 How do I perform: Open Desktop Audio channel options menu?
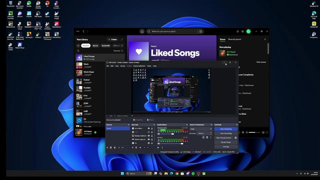[158, 130]
